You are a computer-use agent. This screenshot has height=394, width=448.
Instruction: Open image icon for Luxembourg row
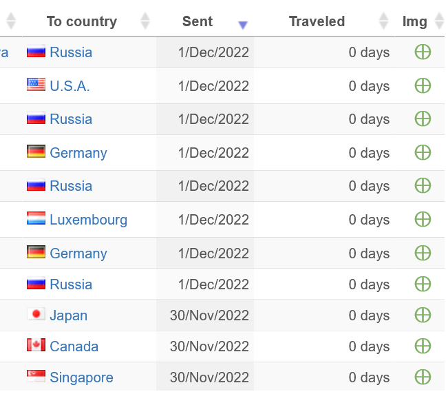[423, 219]
